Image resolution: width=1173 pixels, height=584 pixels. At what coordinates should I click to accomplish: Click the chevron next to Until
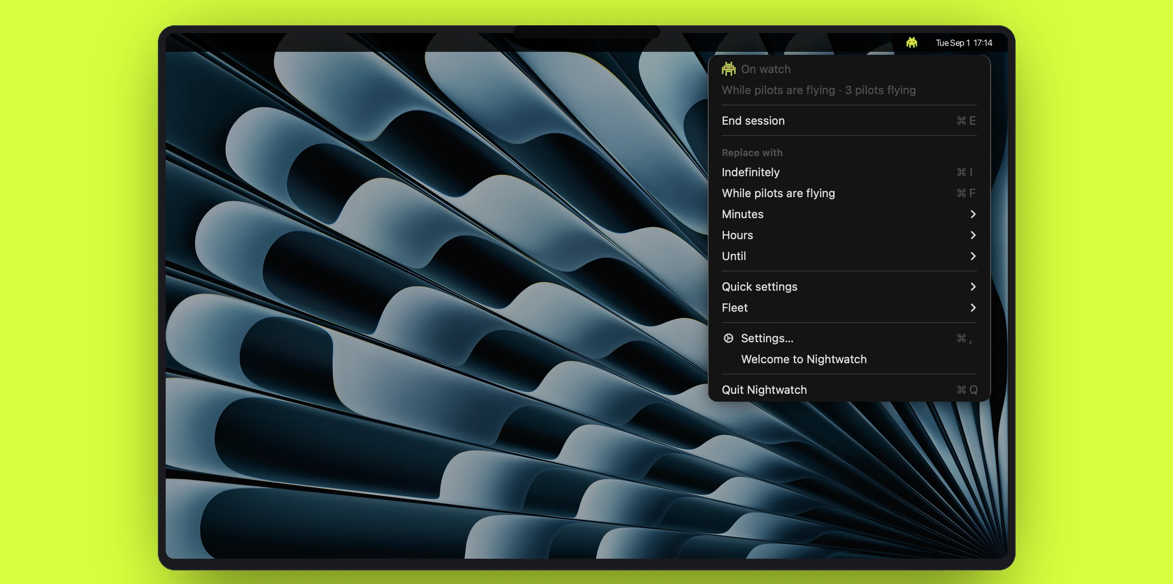973,256
